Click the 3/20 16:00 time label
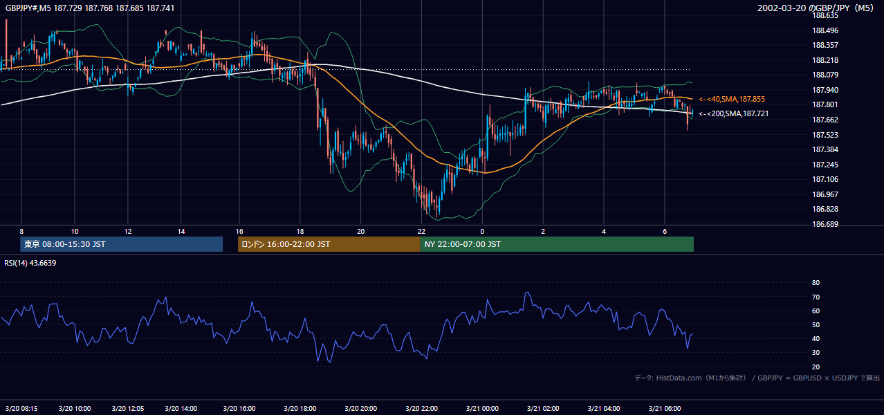The image size is (884, 415). pos(240,409)
